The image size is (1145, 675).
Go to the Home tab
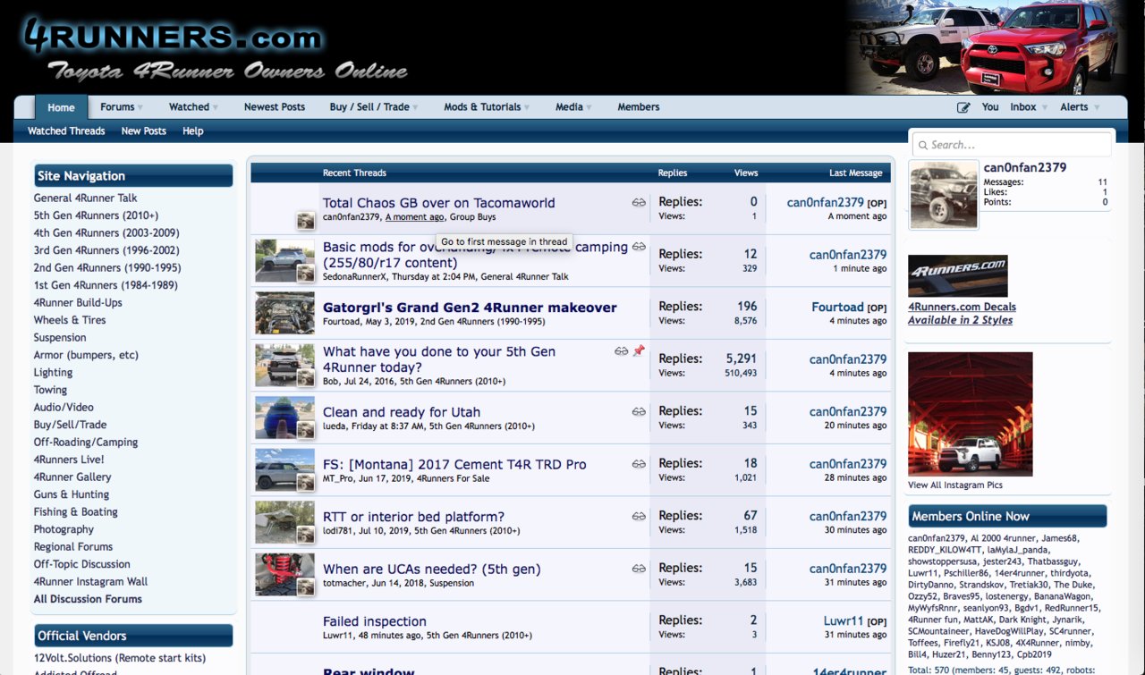[x=61, y=107]
